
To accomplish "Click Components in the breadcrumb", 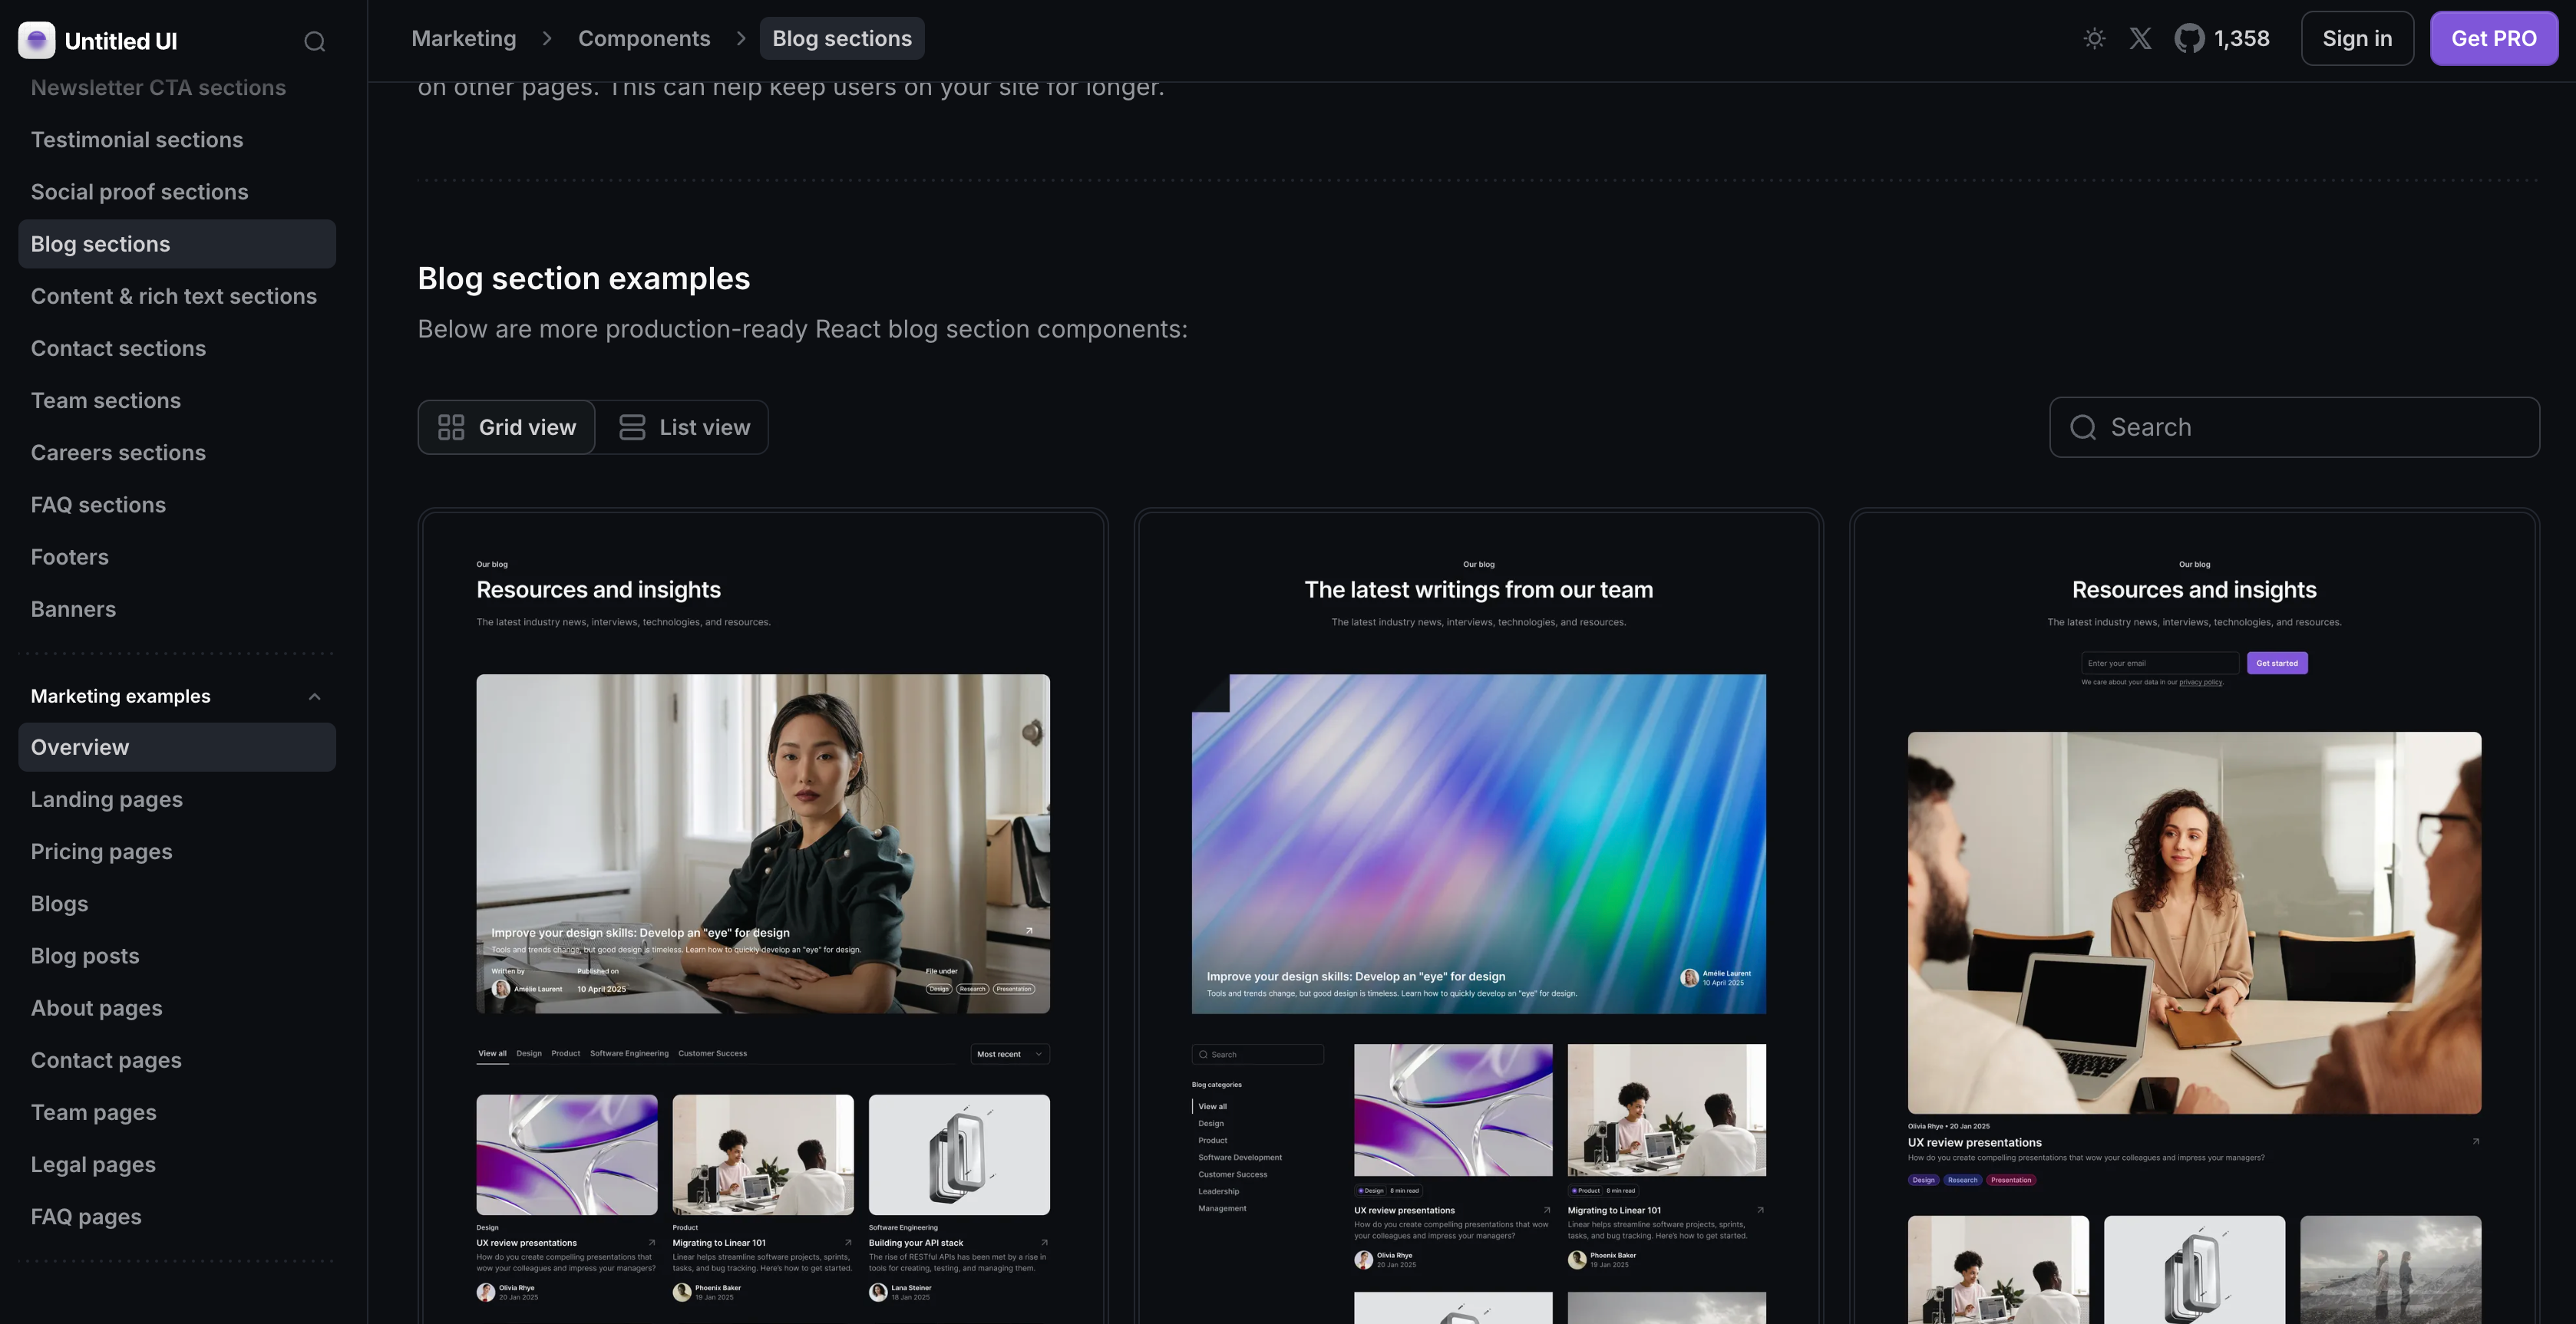I will (644, 39).
